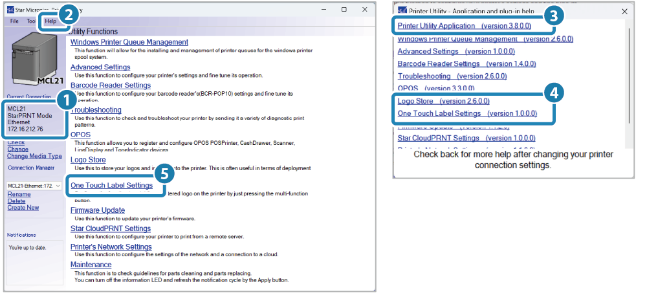Click the Notifications label
Viewport: 647px width, 297px height.
pos(21,235)
